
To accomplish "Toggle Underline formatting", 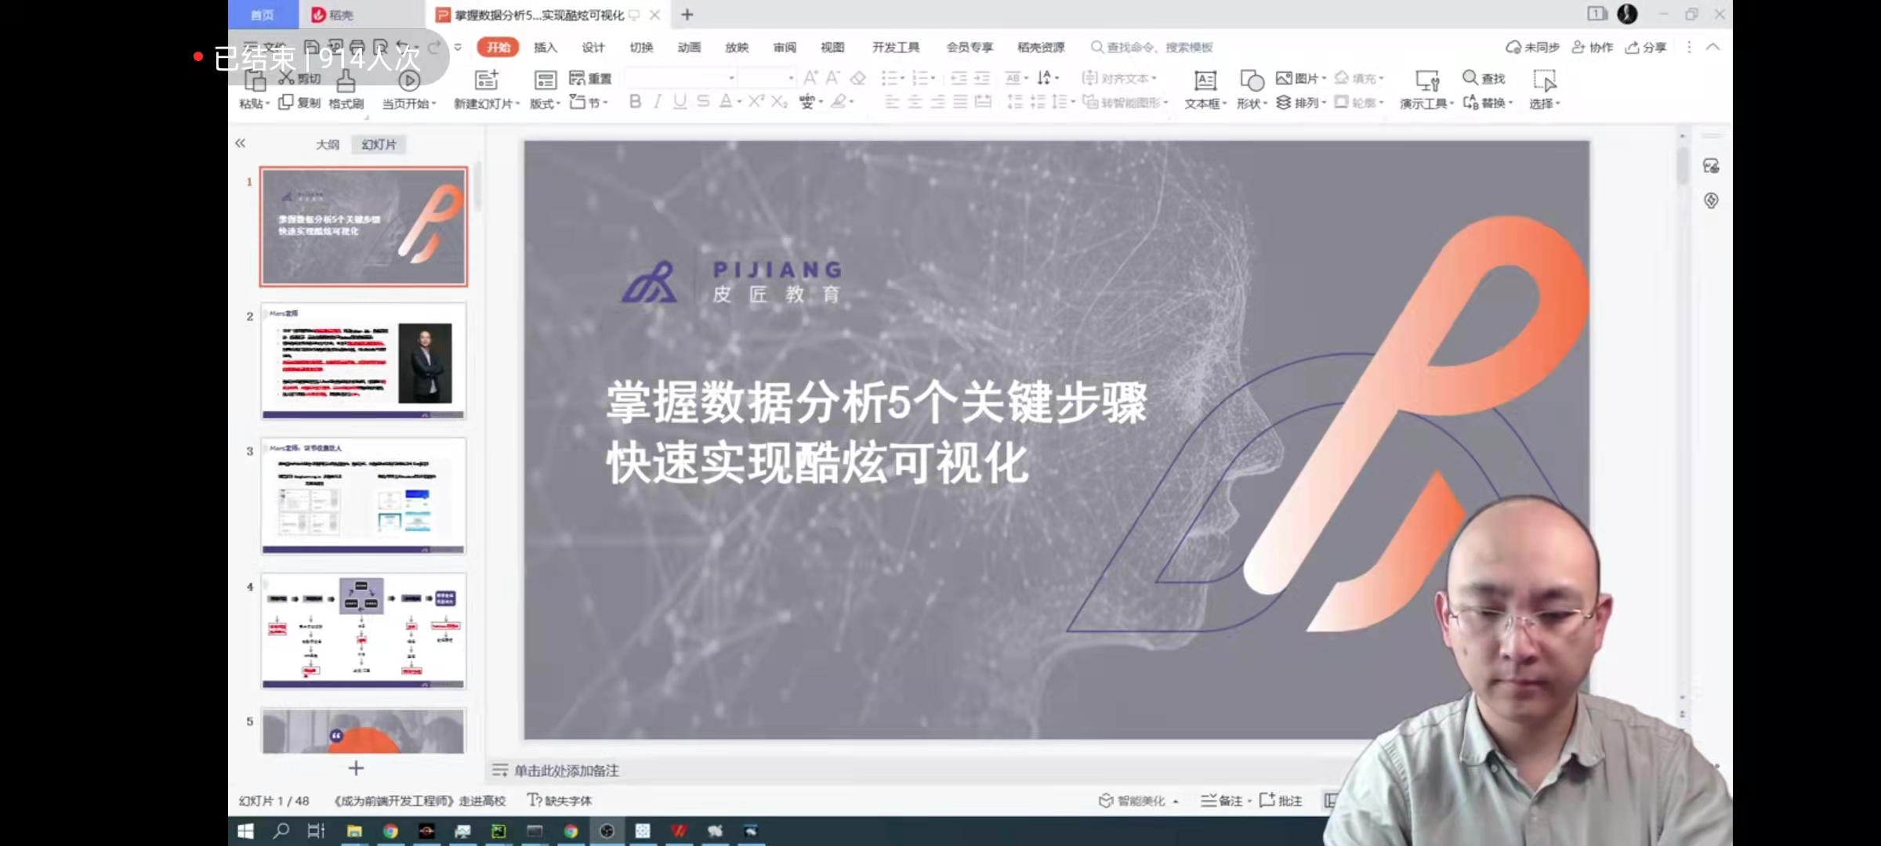I will [680, 101].
